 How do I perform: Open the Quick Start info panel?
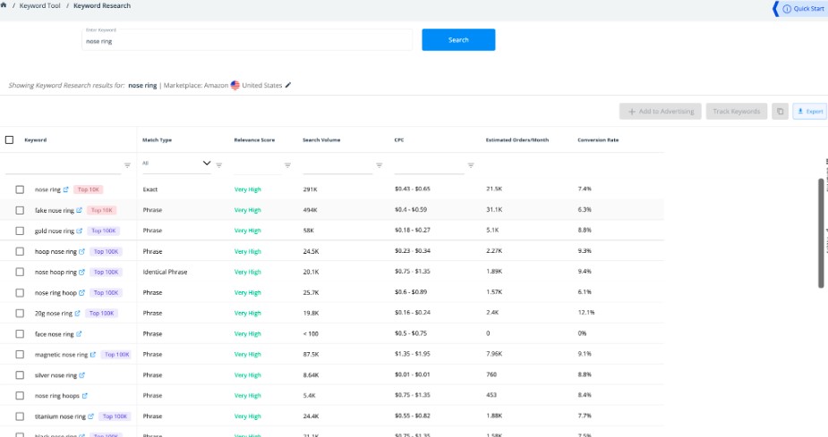[803, 8]
